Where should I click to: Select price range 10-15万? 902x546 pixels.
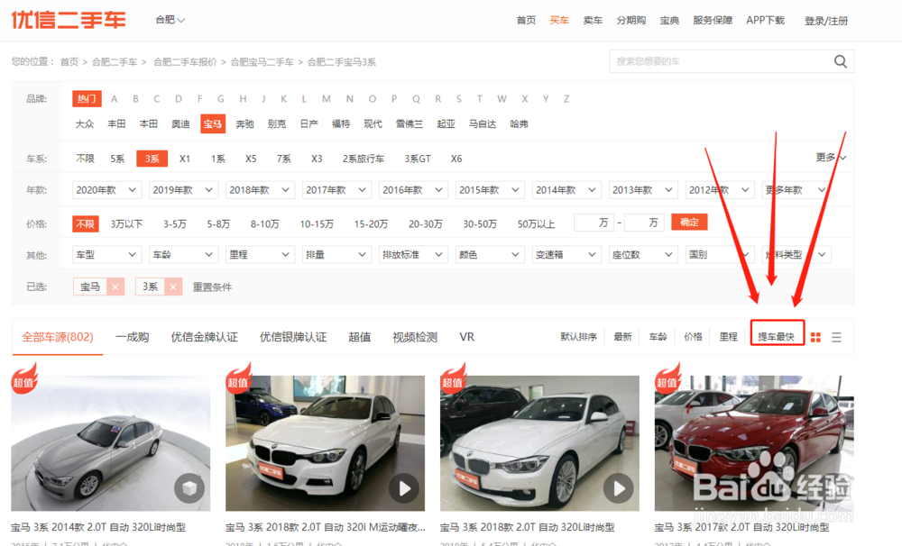coord(317,224)
